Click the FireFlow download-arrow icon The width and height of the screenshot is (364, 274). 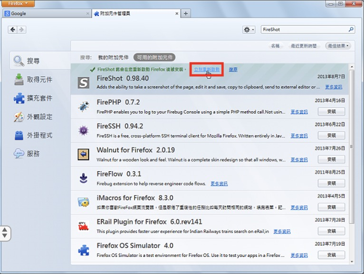point(83,178)
